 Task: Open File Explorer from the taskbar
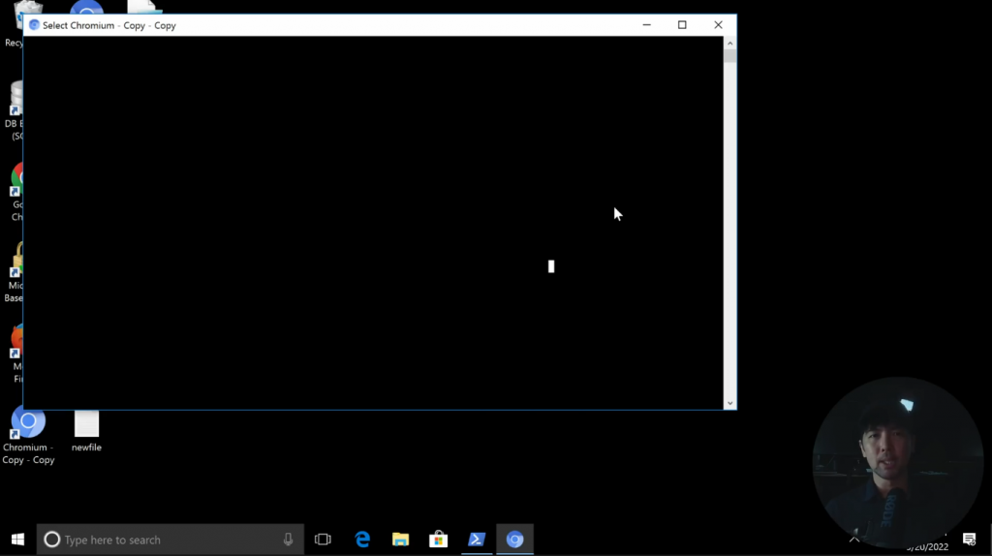[x=400, y=540]
